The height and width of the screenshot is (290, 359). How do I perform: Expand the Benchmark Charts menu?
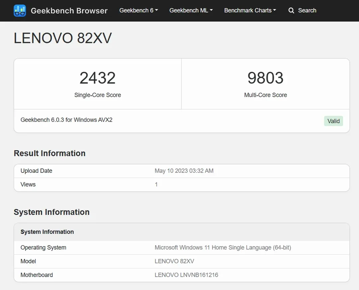pos(250,10)
